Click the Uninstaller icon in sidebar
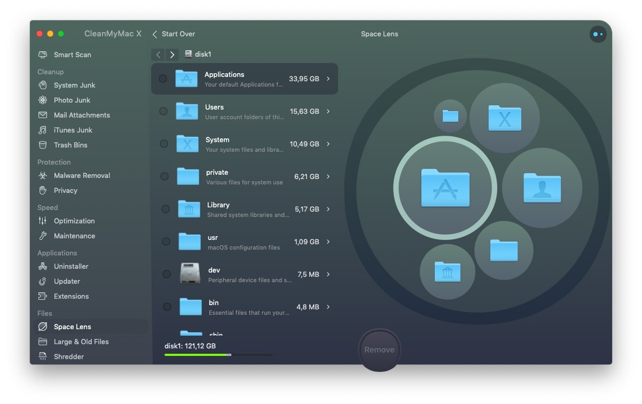The image size is (642, 404). click(43, 266)
